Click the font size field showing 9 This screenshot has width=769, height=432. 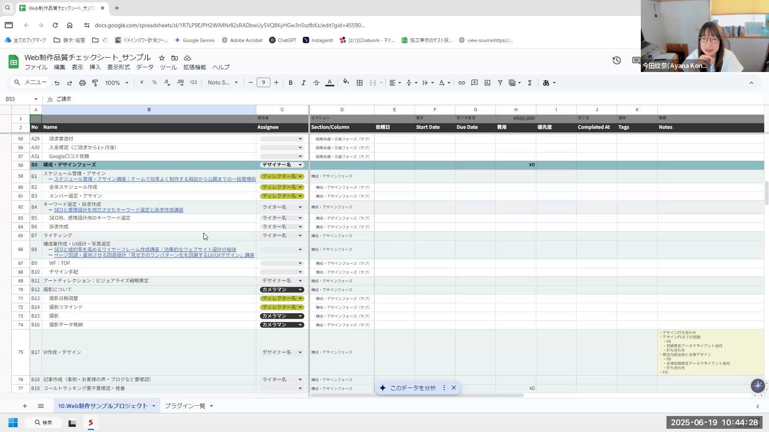click(263, 82)
